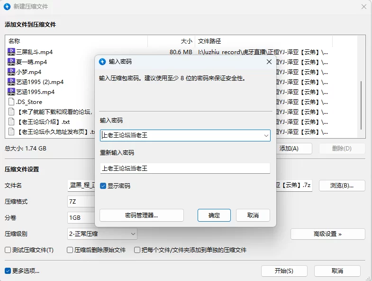This screenshot has width=372, height=281.
Task: Click the 重新输入密码 text field
Action: 185,168
